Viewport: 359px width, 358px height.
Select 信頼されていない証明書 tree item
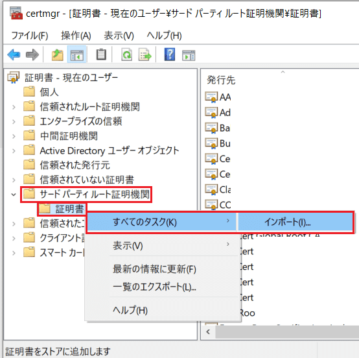(x=87, y=180)
